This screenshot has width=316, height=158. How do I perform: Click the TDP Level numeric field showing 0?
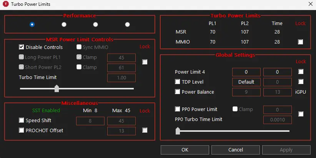277,82
